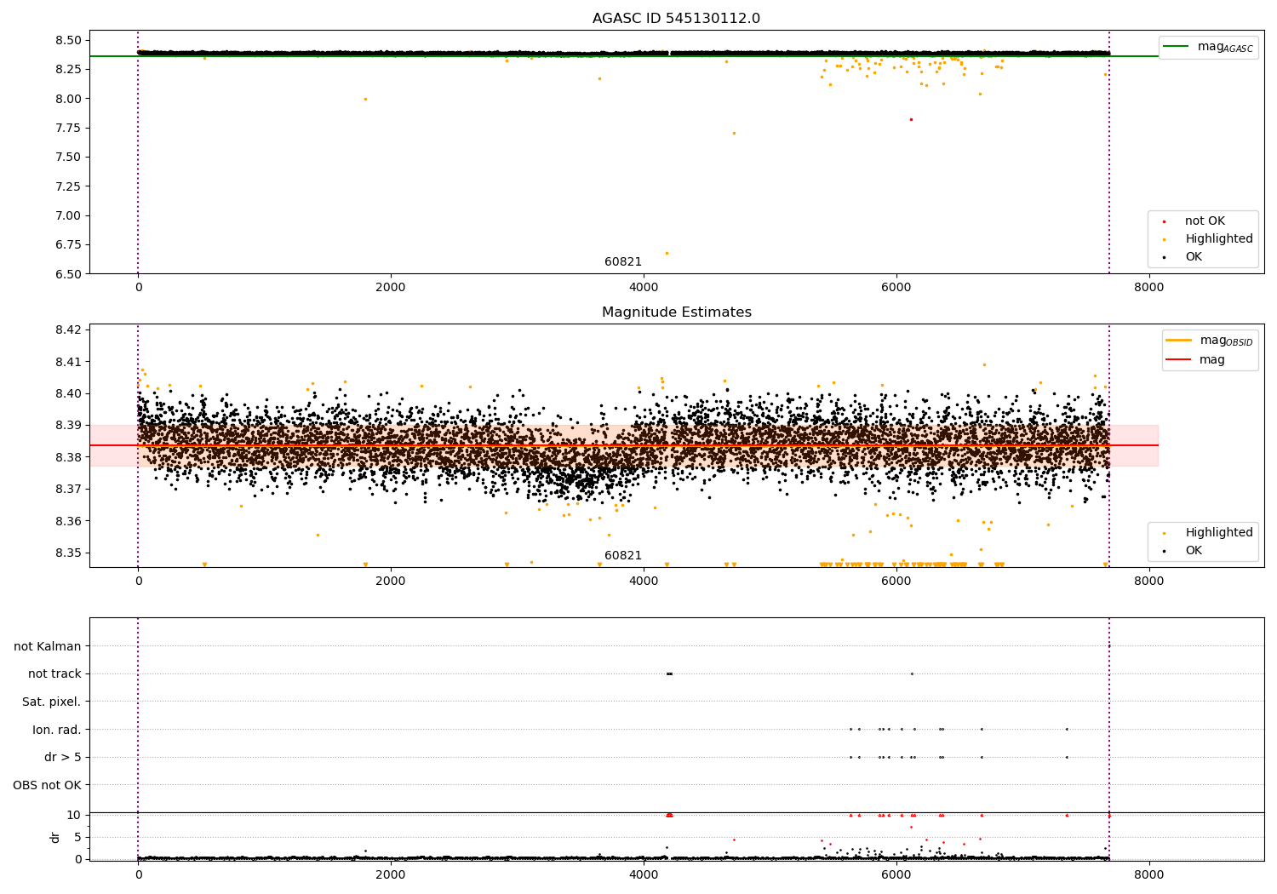Click the 'Sat. pixel.' axis label
The height and width of the screenshot is (894, 1277).
(x=52, y=702)
